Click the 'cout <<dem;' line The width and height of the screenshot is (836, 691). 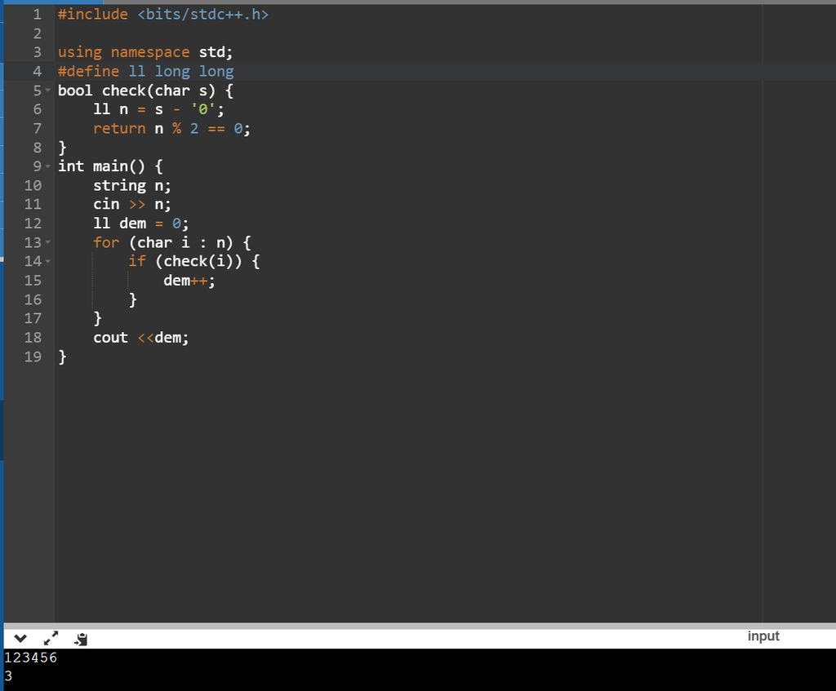tap(140, 337)
